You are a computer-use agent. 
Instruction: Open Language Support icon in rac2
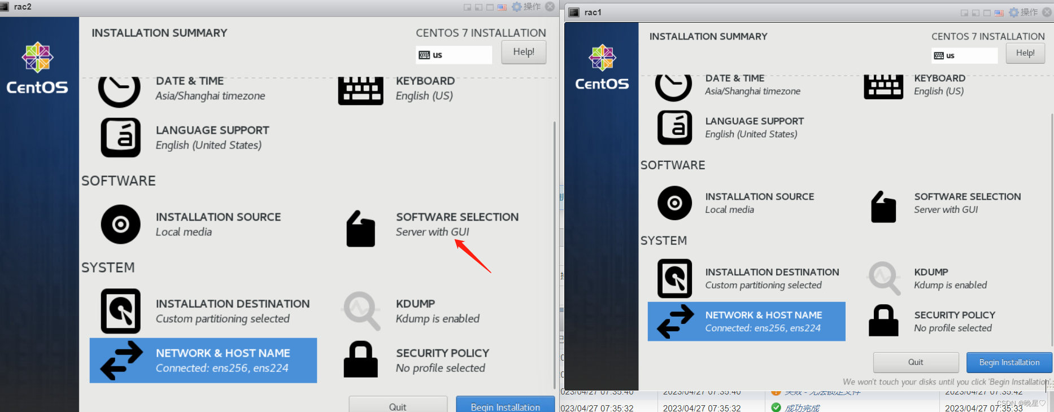(x=120, y=138)
